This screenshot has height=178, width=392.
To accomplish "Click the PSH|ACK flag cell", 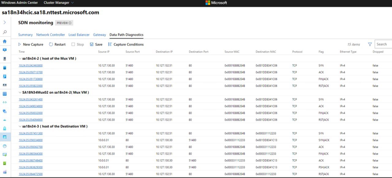I will pyautogui.click(x=324, y=167).
